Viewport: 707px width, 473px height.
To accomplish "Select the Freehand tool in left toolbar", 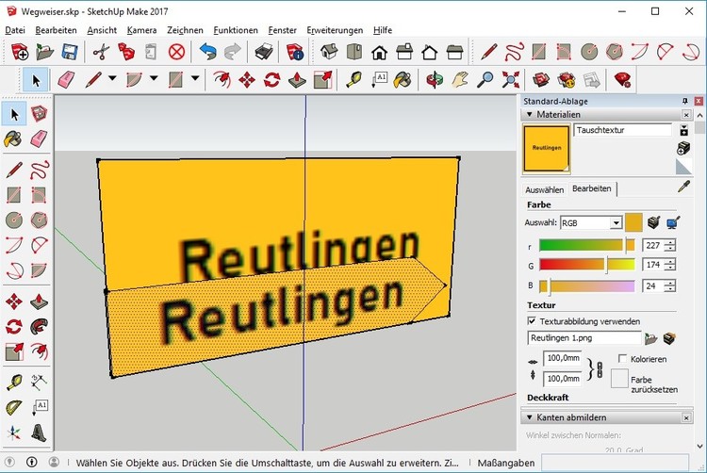I will [x=40, y=170].
